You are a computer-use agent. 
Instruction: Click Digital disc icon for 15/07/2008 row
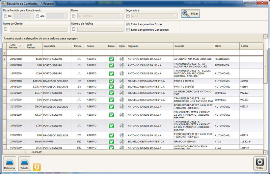pyautogui.click(x=122, y=74)
